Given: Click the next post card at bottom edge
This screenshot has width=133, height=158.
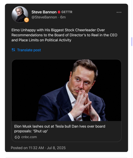Looking at the screenshot, I should pos(66,158).
